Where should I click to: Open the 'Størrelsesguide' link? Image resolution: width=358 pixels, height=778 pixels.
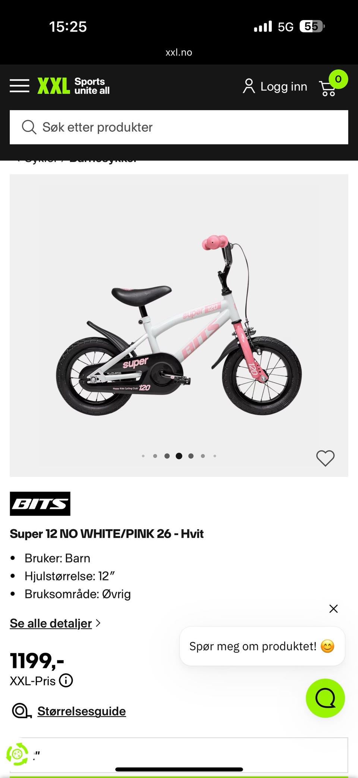(x=82, y=711)
